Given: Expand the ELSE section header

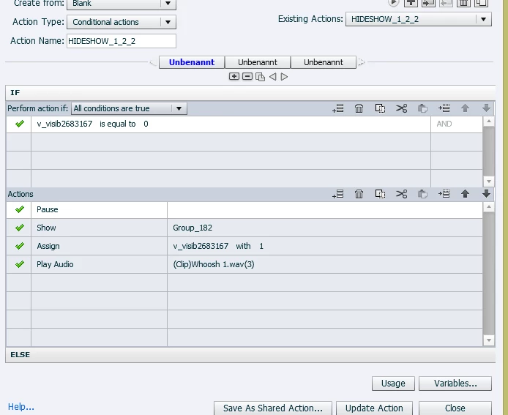Looking at the screenshot, I should coord(250,355).
